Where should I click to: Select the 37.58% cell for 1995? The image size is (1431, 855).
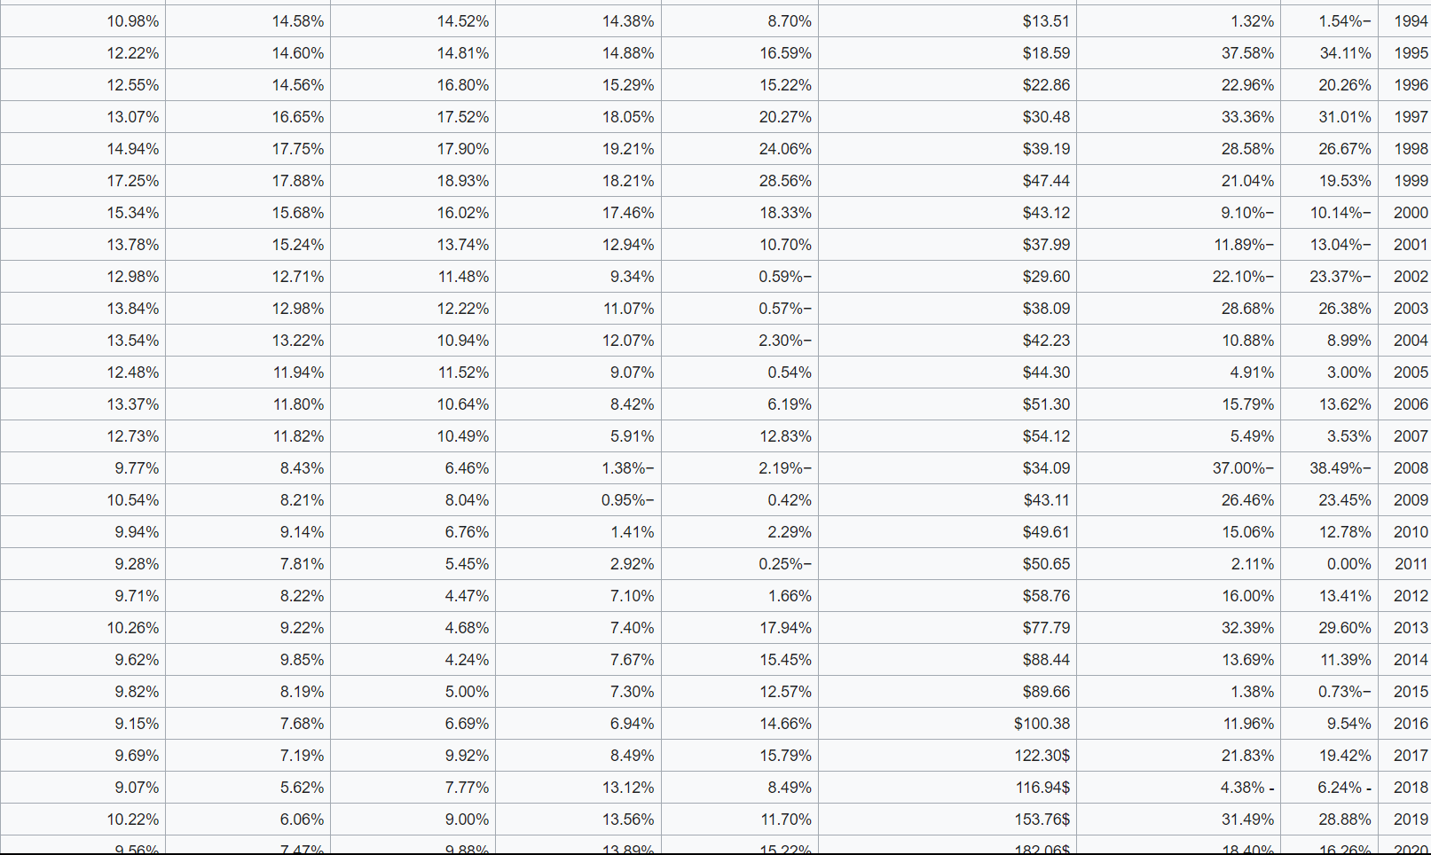[x=1247, y=53]
